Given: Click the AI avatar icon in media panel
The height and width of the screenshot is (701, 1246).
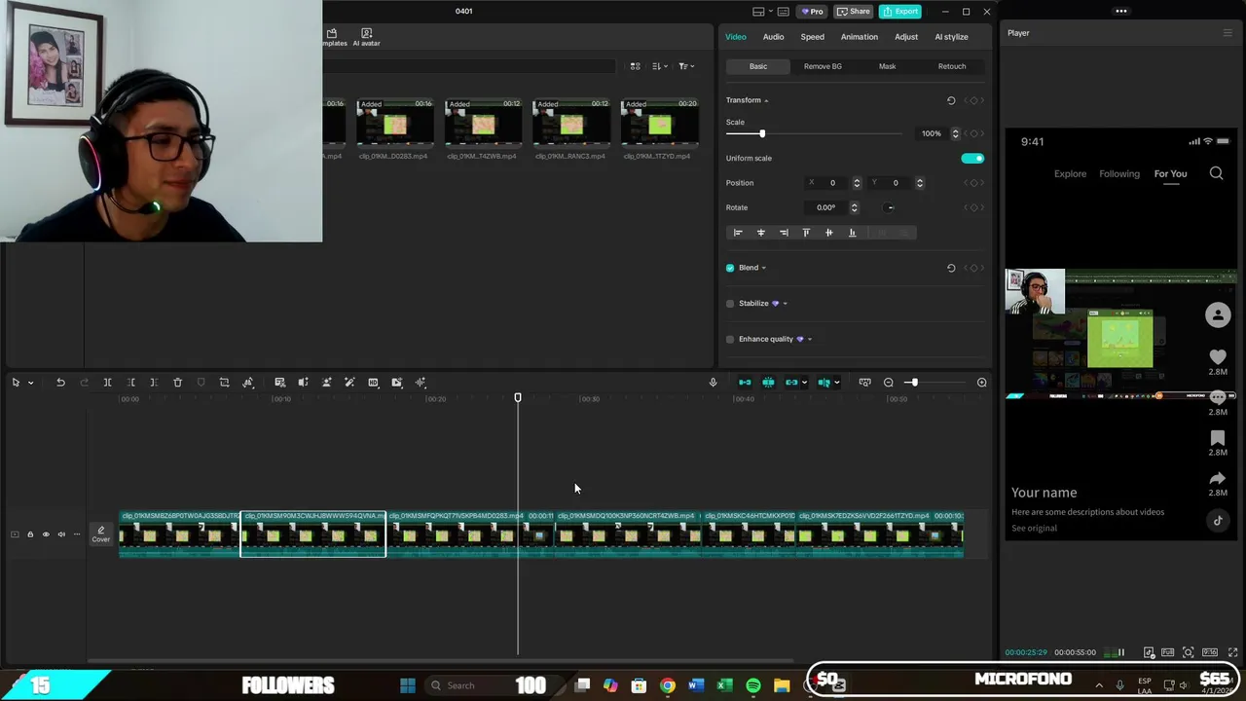Looking at the screenshot, I should coord(366,37).
